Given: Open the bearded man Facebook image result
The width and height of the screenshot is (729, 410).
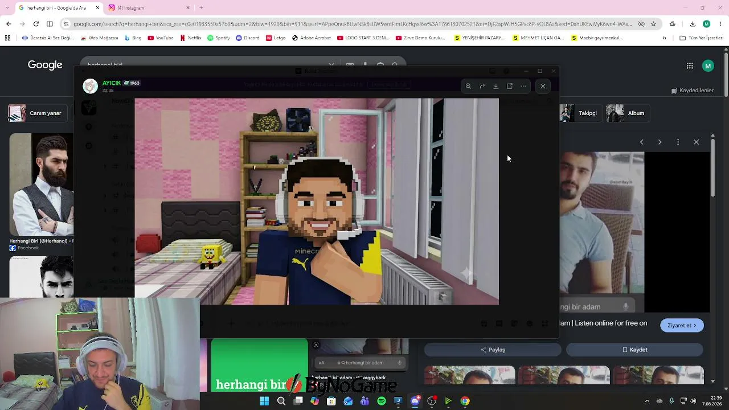Looking at the screenshot, I should point(41,183).
